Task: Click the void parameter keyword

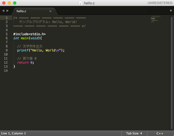Action: pos(34,38)
